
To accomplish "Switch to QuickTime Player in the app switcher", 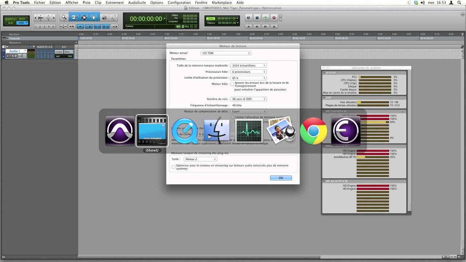I will click(x=185, y=131).
